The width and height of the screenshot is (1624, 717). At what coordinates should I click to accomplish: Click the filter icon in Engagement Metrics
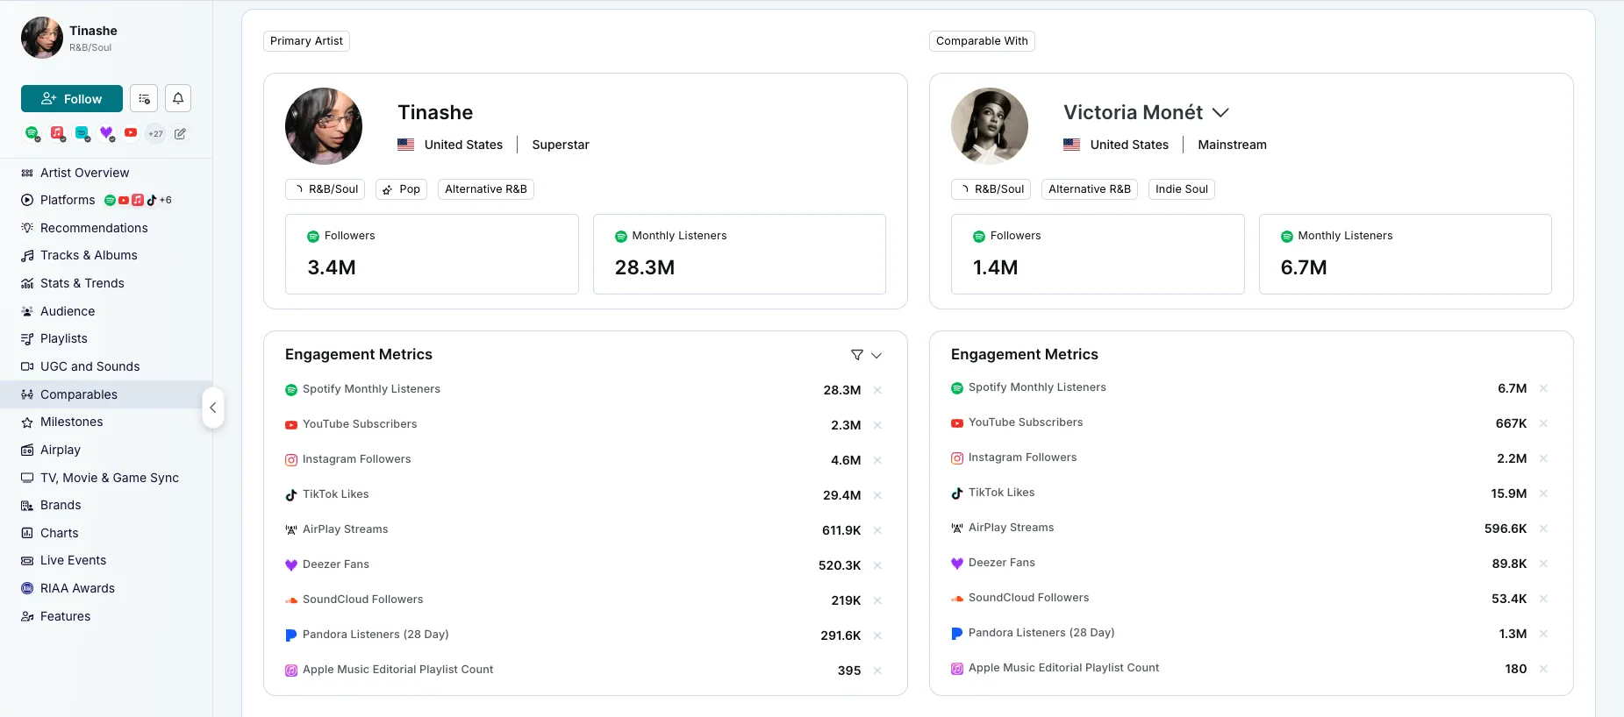tap(857, 355)
